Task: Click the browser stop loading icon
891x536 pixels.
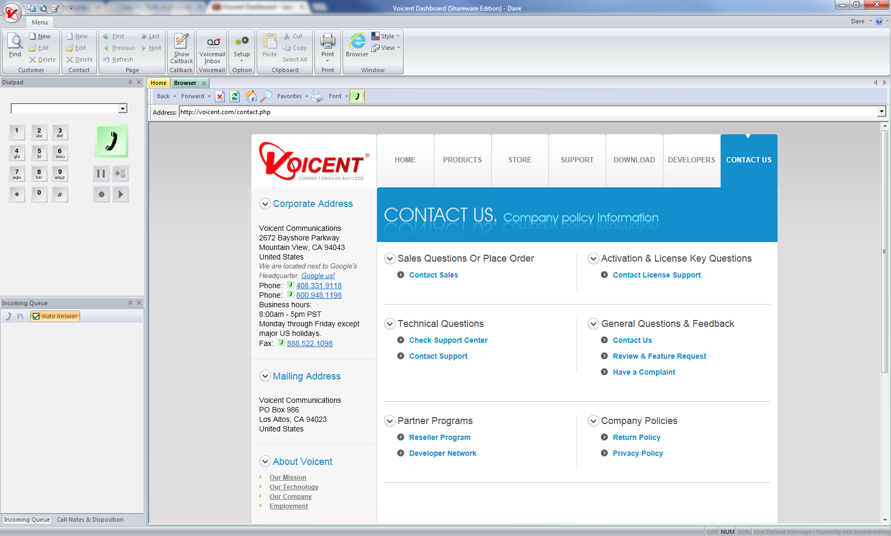Action: click(x=220, y=97)
